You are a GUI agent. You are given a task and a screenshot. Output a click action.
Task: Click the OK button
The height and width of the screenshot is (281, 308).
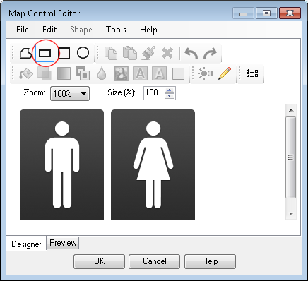[99, 261]
